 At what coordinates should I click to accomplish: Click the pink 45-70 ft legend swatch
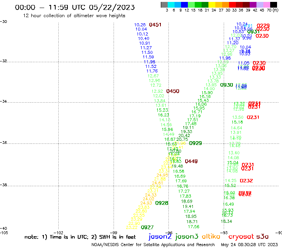click(266, 5)
